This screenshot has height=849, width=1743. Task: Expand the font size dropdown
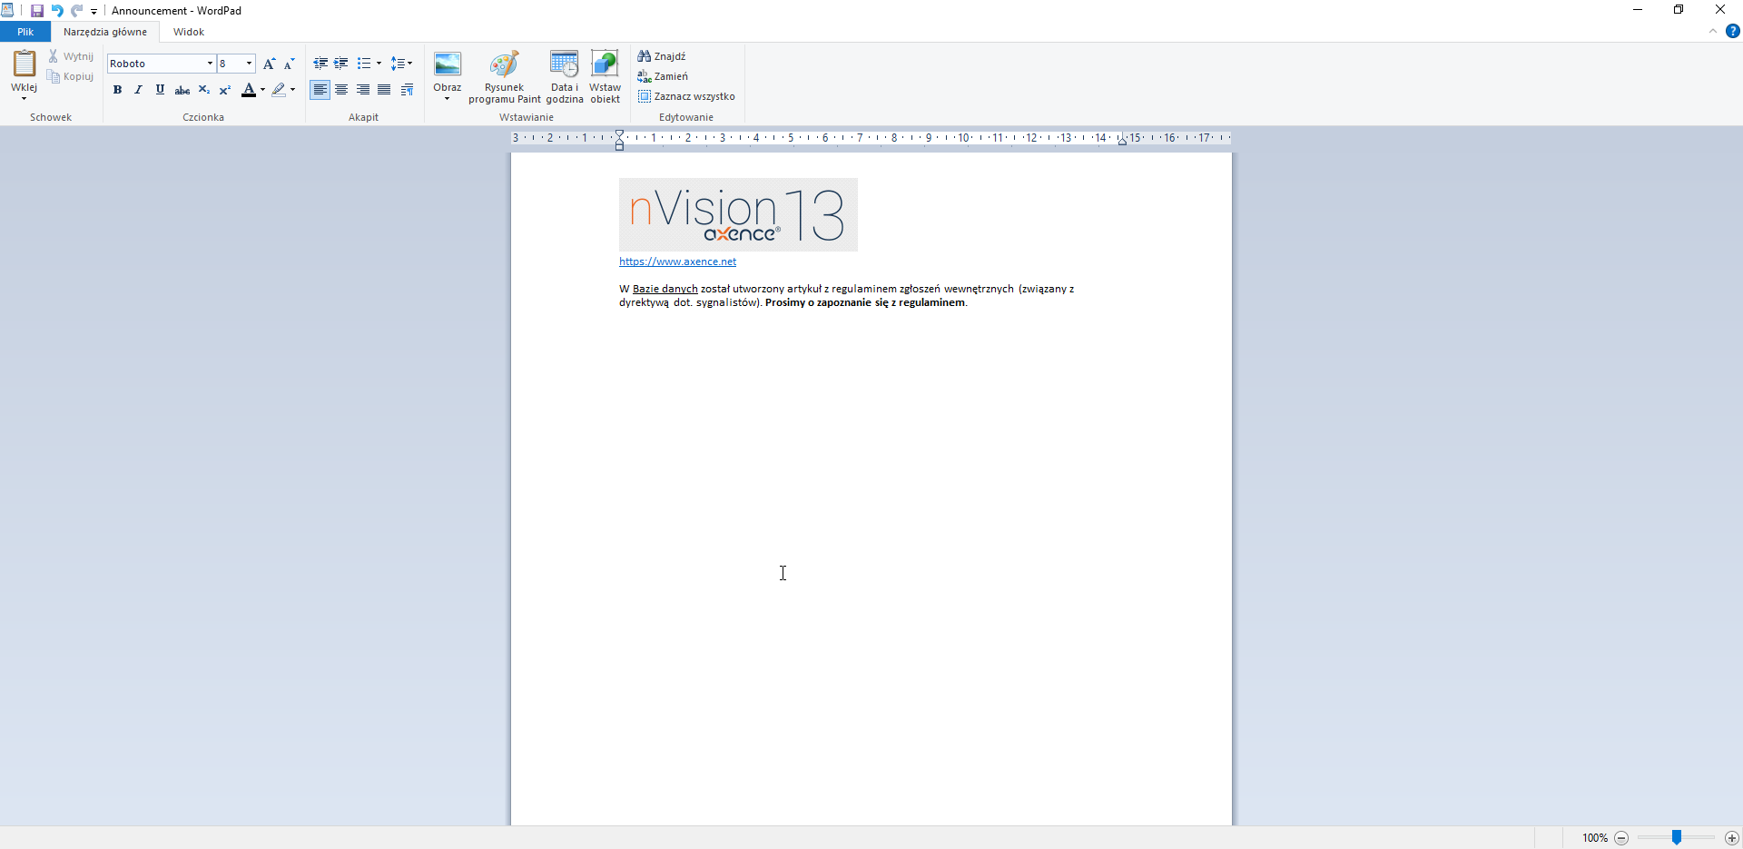coord(248,64)
